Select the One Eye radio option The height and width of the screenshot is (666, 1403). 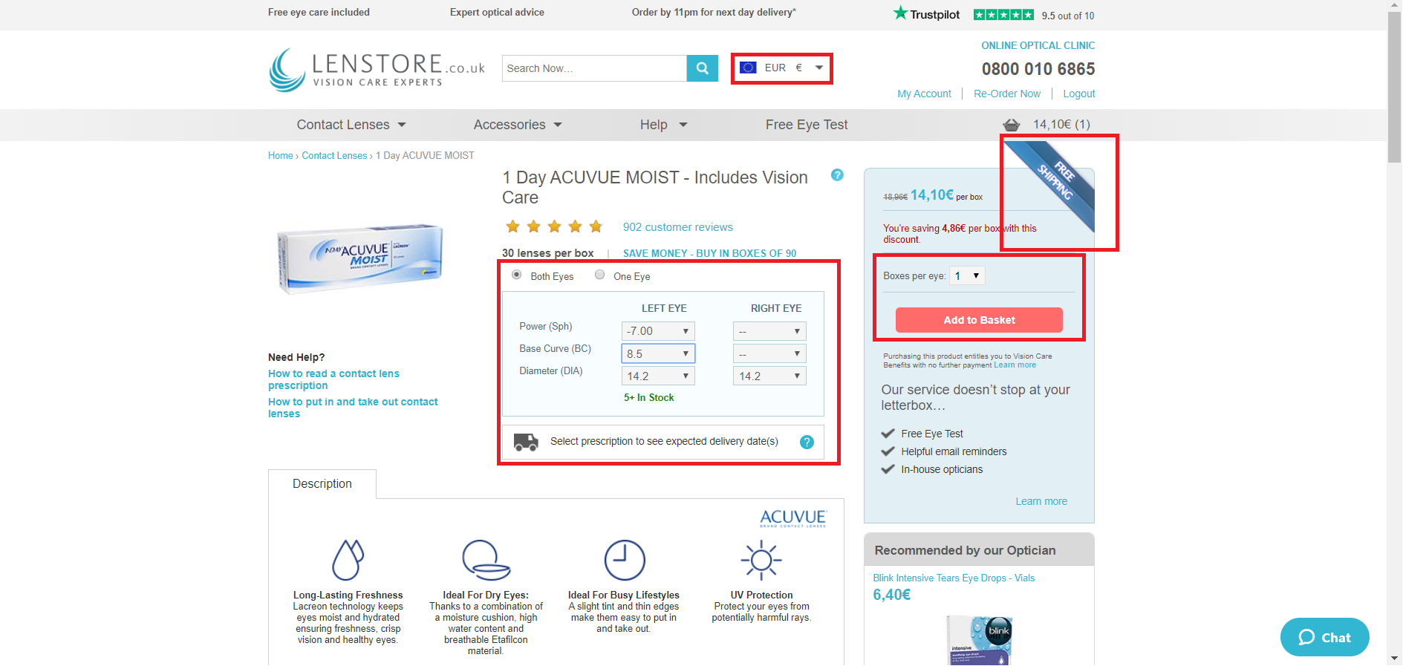(x=599, y=275)
